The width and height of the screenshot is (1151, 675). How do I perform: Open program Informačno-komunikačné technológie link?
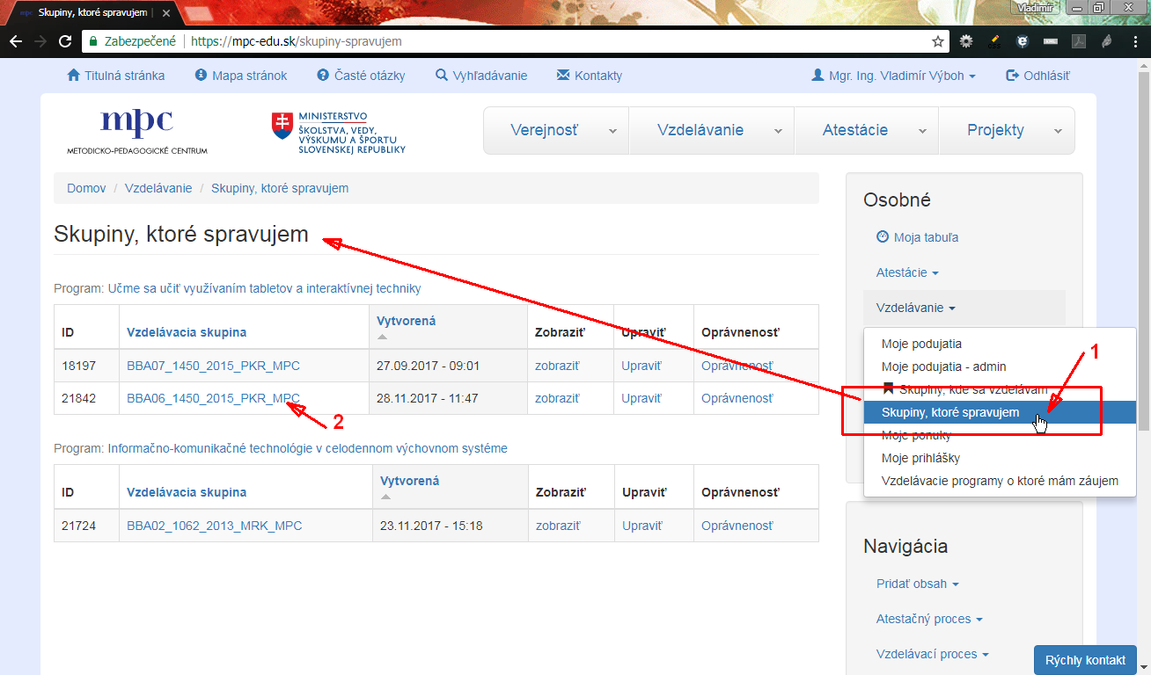pos(307,448)
